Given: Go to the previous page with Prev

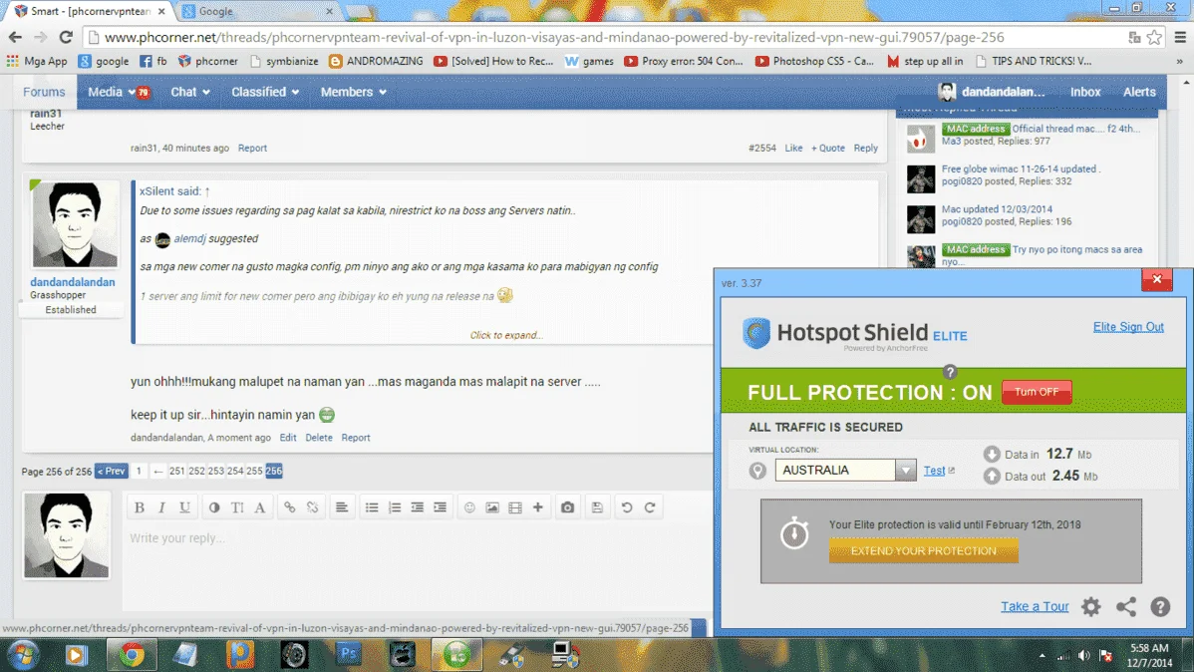Looking at the screenshot, I should pos(112,471).
